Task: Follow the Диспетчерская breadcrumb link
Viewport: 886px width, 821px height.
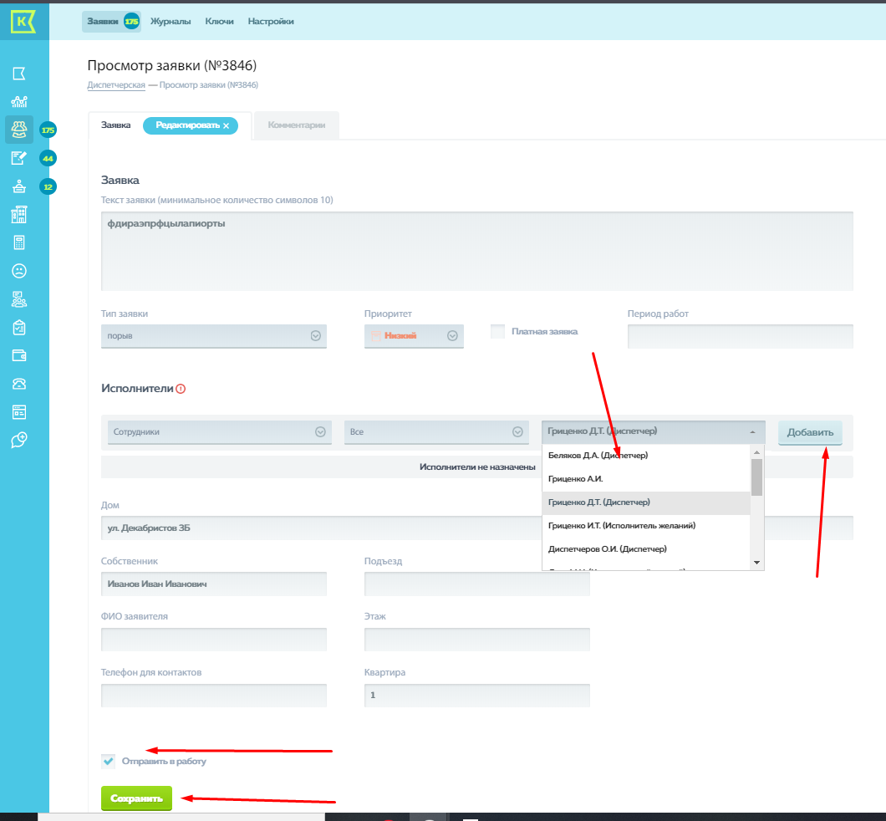Action: tap(116, 85)
